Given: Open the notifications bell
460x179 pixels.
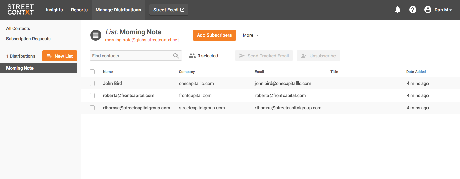Looking at the screenshot, I should point(398,10).
